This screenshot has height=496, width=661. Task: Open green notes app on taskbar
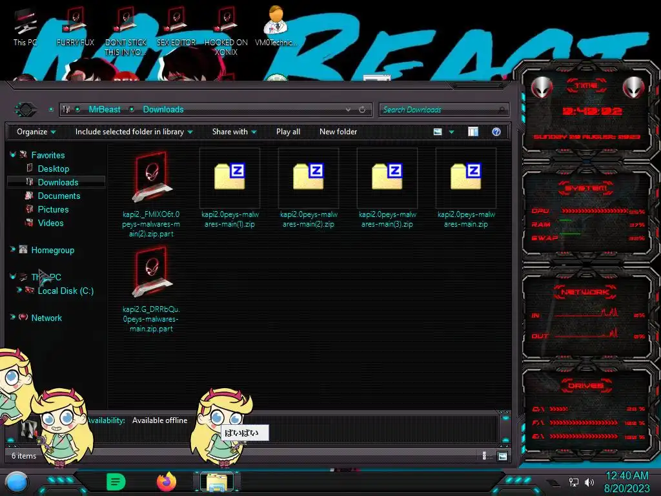click(116, 482)
